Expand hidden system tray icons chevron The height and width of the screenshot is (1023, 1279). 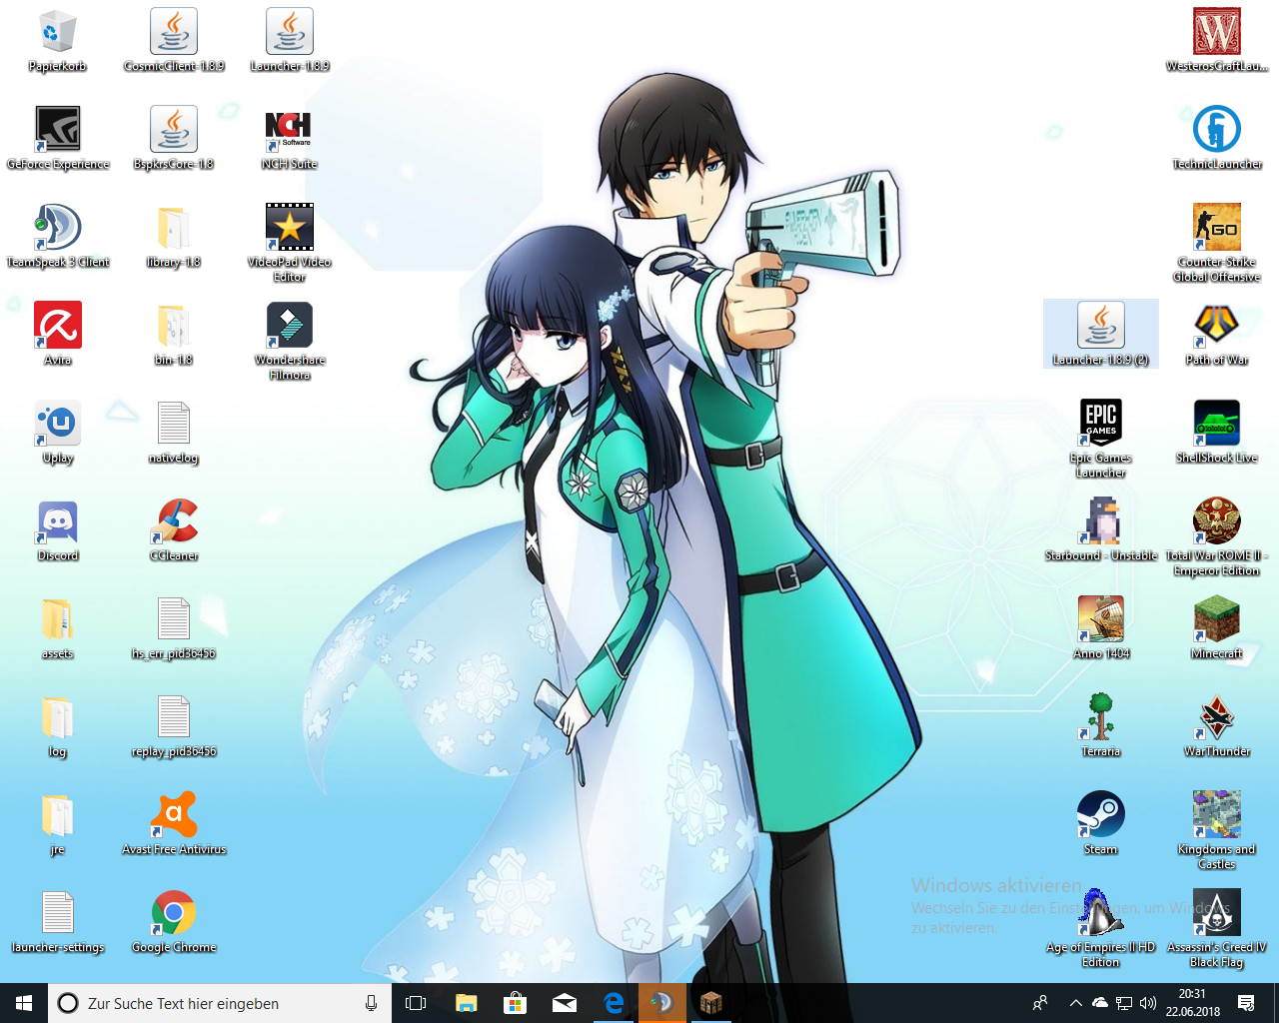[x=1075, y=1003]
